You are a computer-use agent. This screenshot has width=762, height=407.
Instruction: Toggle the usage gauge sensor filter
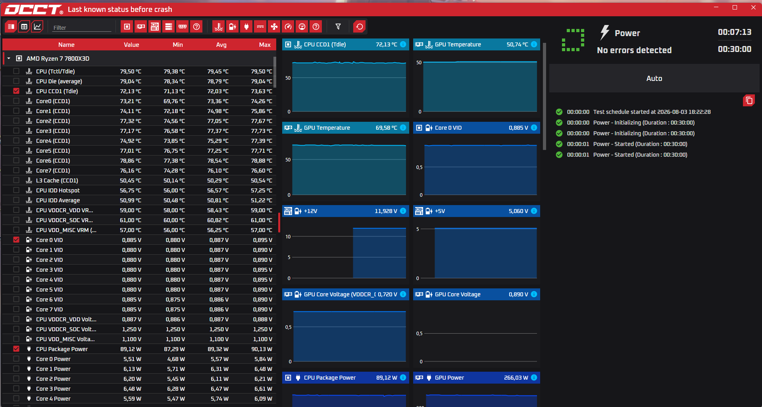click(x=302, y=27)
